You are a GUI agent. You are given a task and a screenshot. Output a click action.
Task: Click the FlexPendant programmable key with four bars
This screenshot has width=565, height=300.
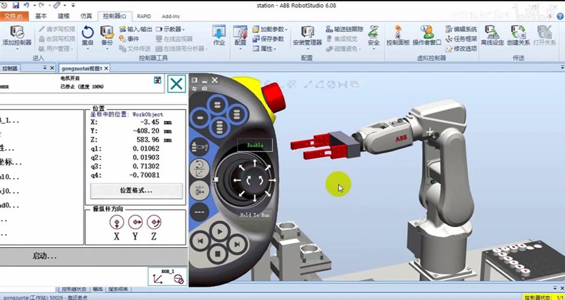click(x=219, y=127)
